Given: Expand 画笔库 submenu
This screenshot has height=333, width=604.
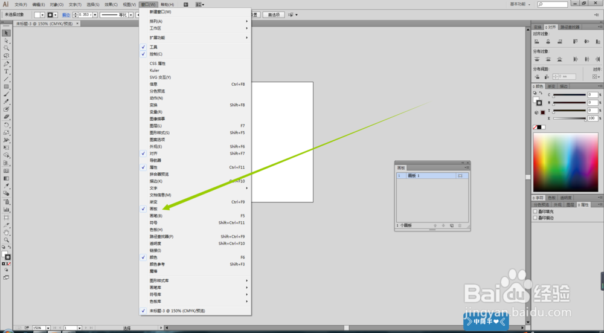Looking at the screenshot, I should [195, 288].
